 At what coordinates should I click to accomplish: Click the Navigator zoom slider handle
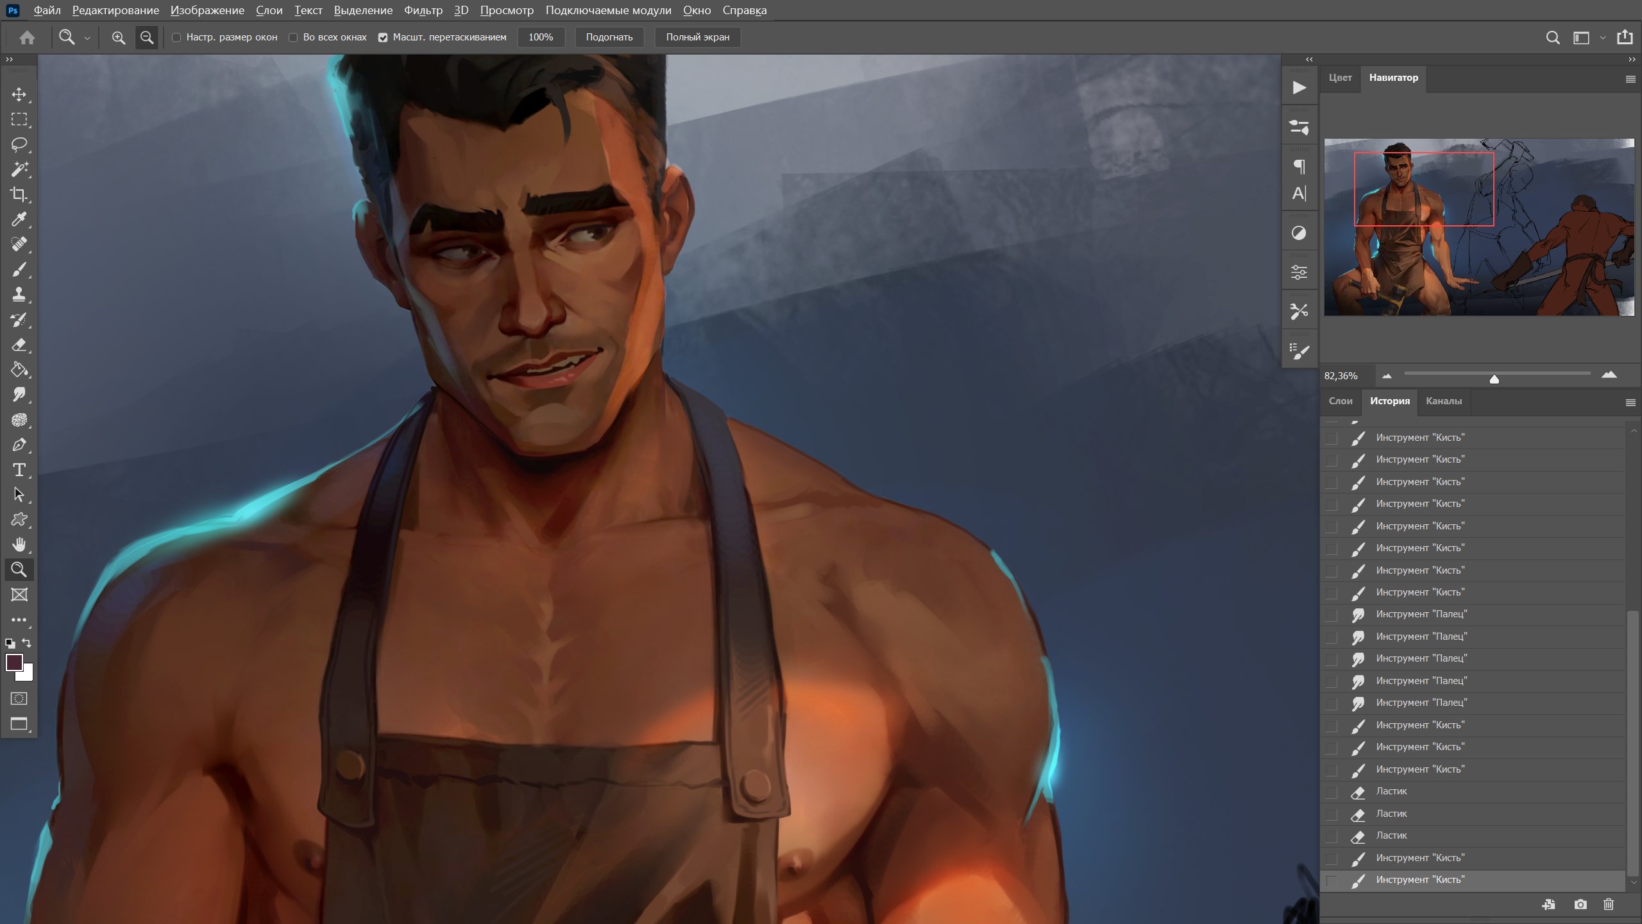tap(1494, 379)
